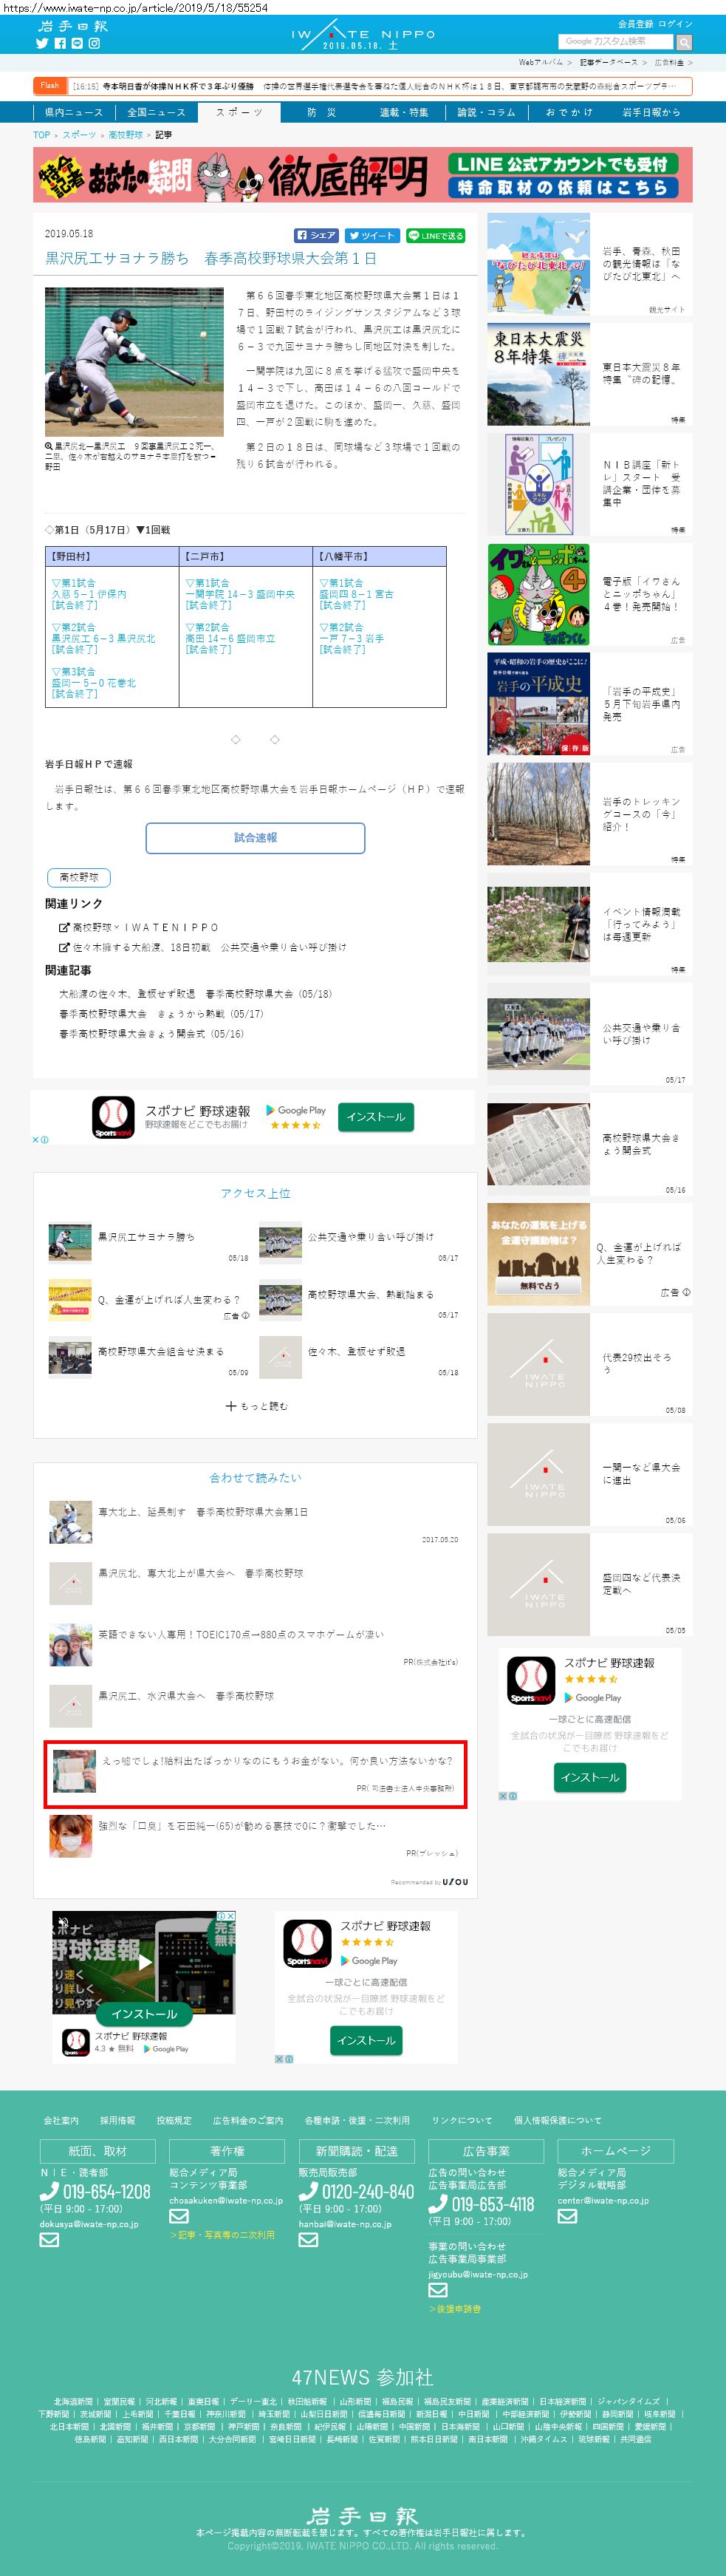
Task: Open ＞後援申請書 footer link
Action: (x=455, y=2309)
